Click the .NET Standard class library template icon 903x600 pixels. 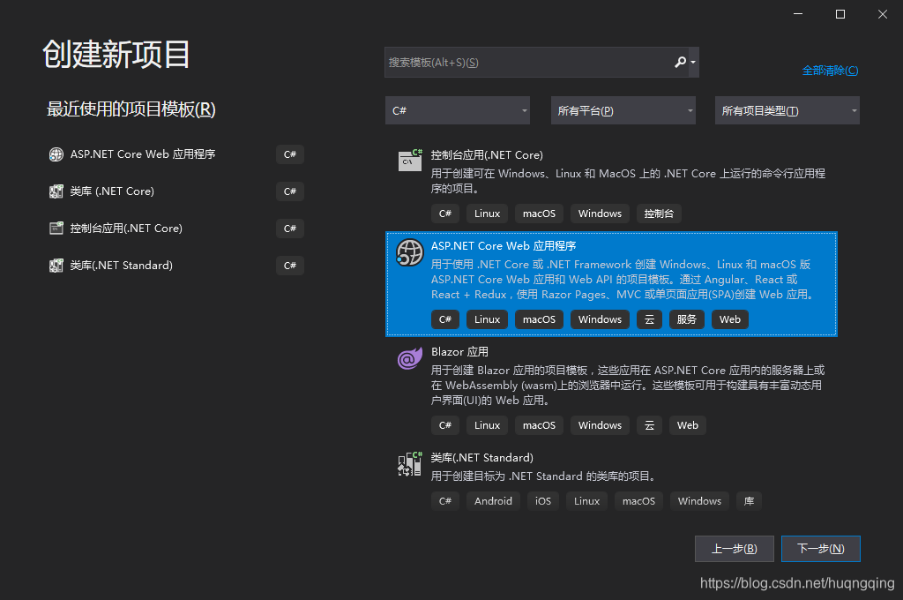click(x=410, y=464)
